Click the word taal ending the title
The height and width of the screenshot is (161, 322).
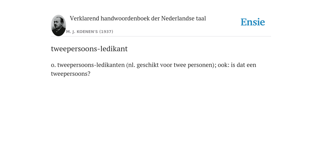pyautogui.click(x=201, y=19)
